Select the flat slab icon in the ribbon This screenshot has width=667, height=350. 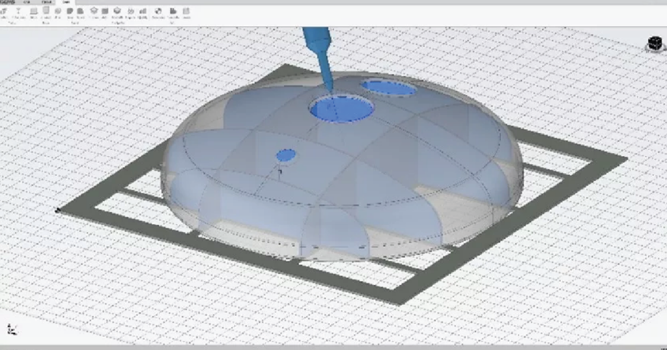33,11
